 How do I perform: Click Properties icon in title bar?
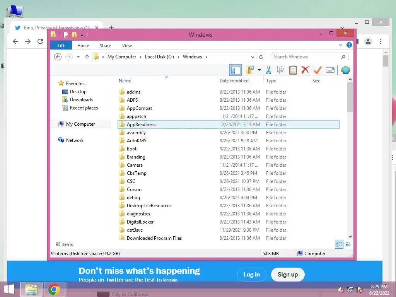point(66,34)
